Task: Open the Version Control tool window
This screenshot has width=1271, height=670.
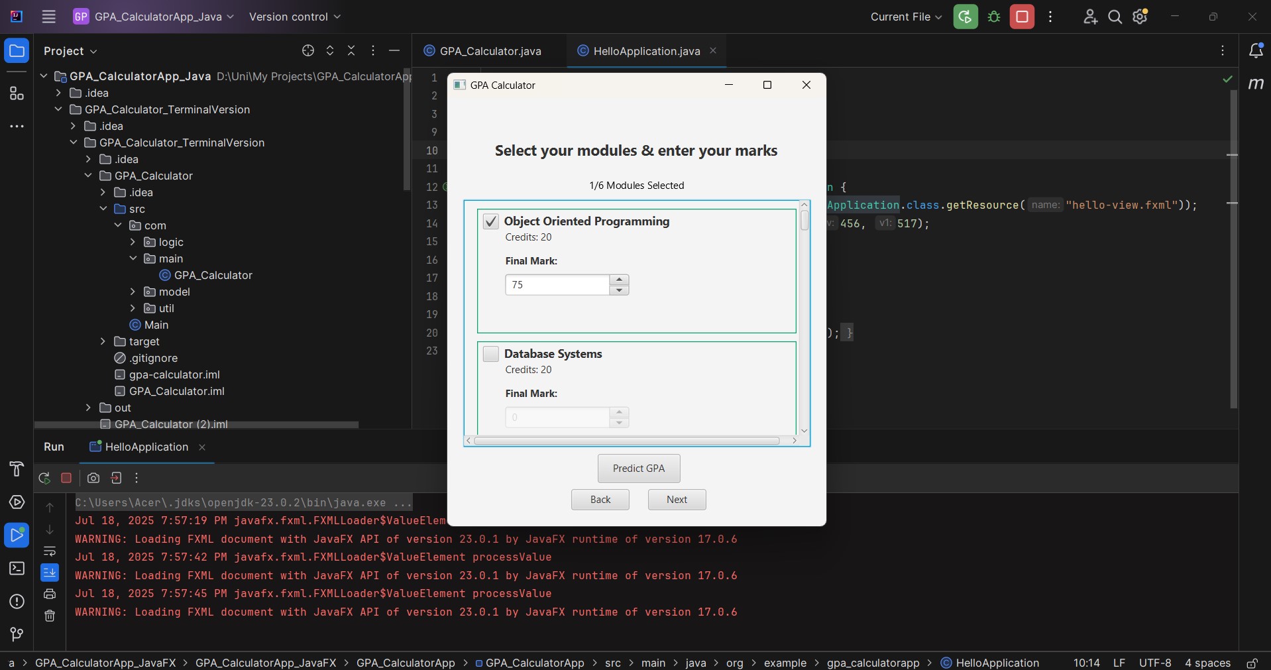Action: pyautogui.click(x=17, y=635)
